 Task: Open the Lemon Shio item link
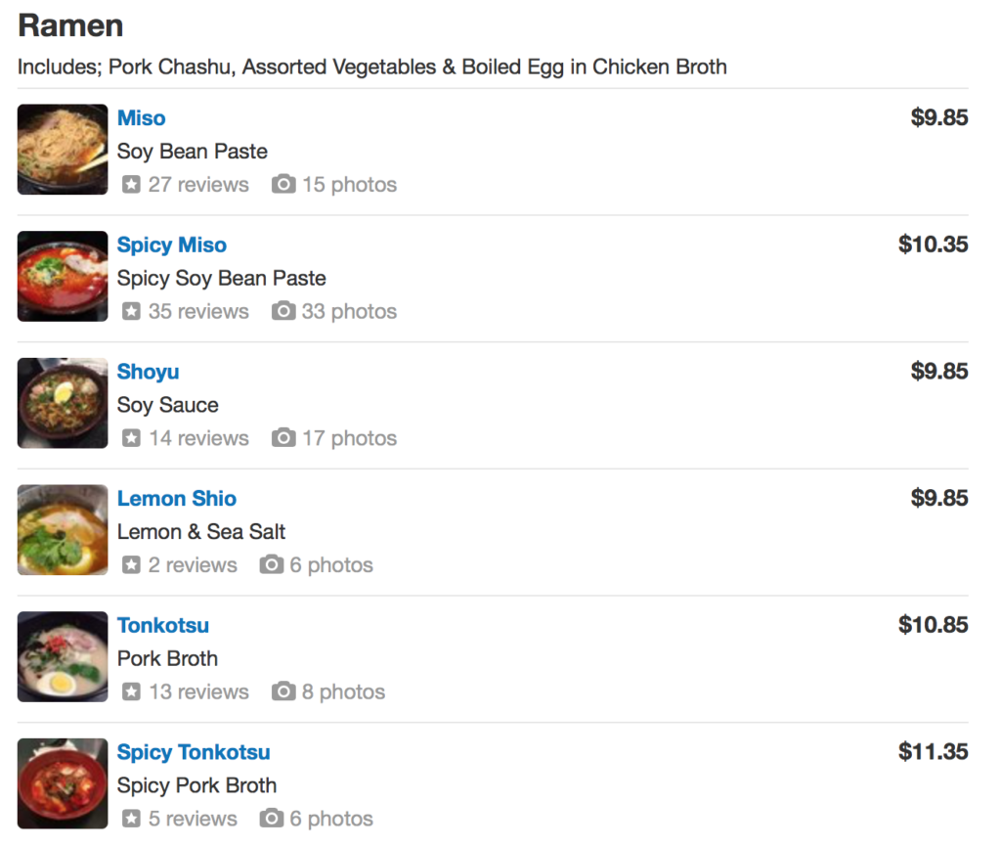coord(176,499)
